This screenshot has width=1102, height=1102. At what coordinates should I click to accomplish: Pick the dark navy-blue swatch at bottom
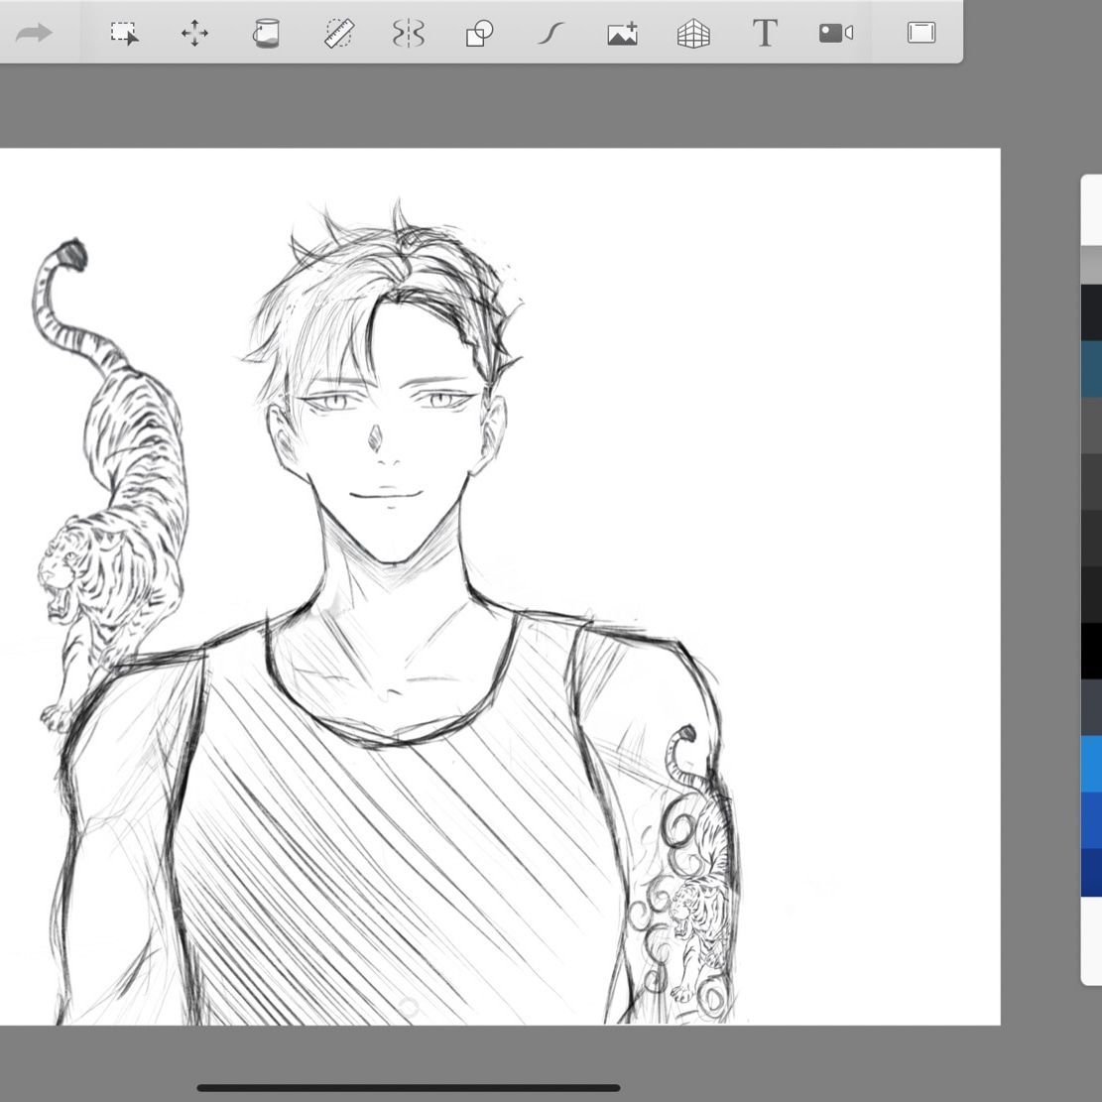point(1091,872)
